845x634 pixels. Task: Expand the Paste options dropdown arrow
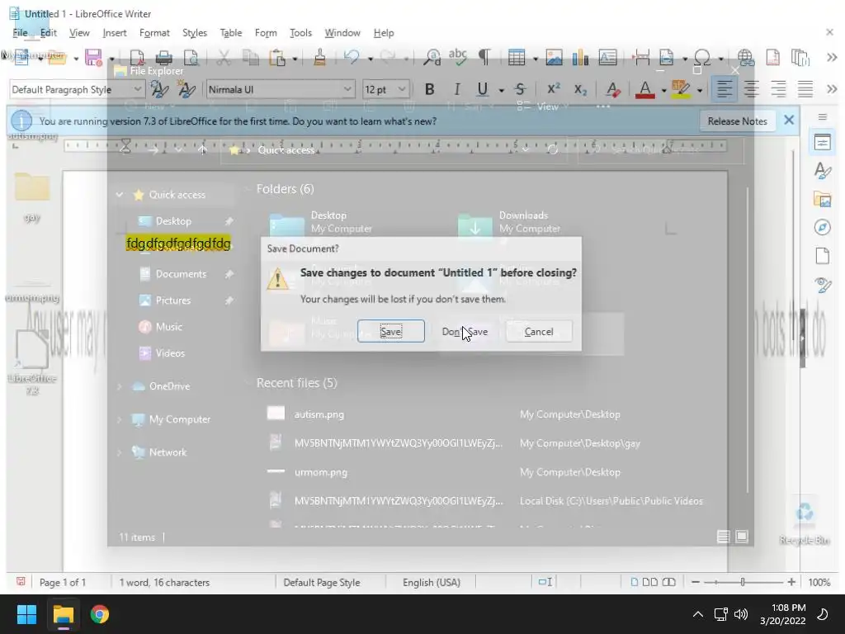coord(295,59)
